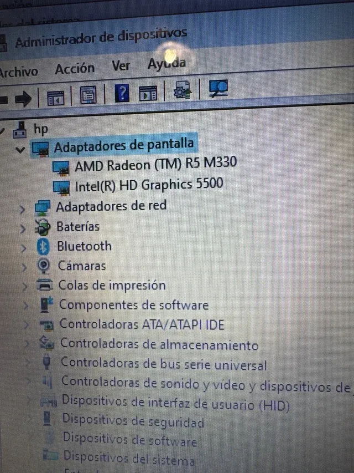354x473 pixels.
Task: Expand the Componentes de software category
Action: (26, 306)
